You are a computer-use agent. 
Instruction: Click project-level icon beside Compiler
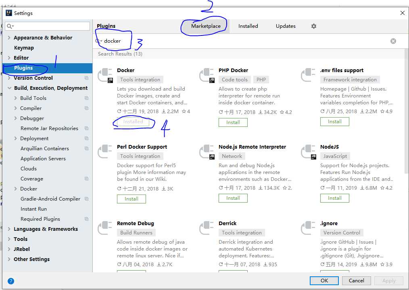86,108
